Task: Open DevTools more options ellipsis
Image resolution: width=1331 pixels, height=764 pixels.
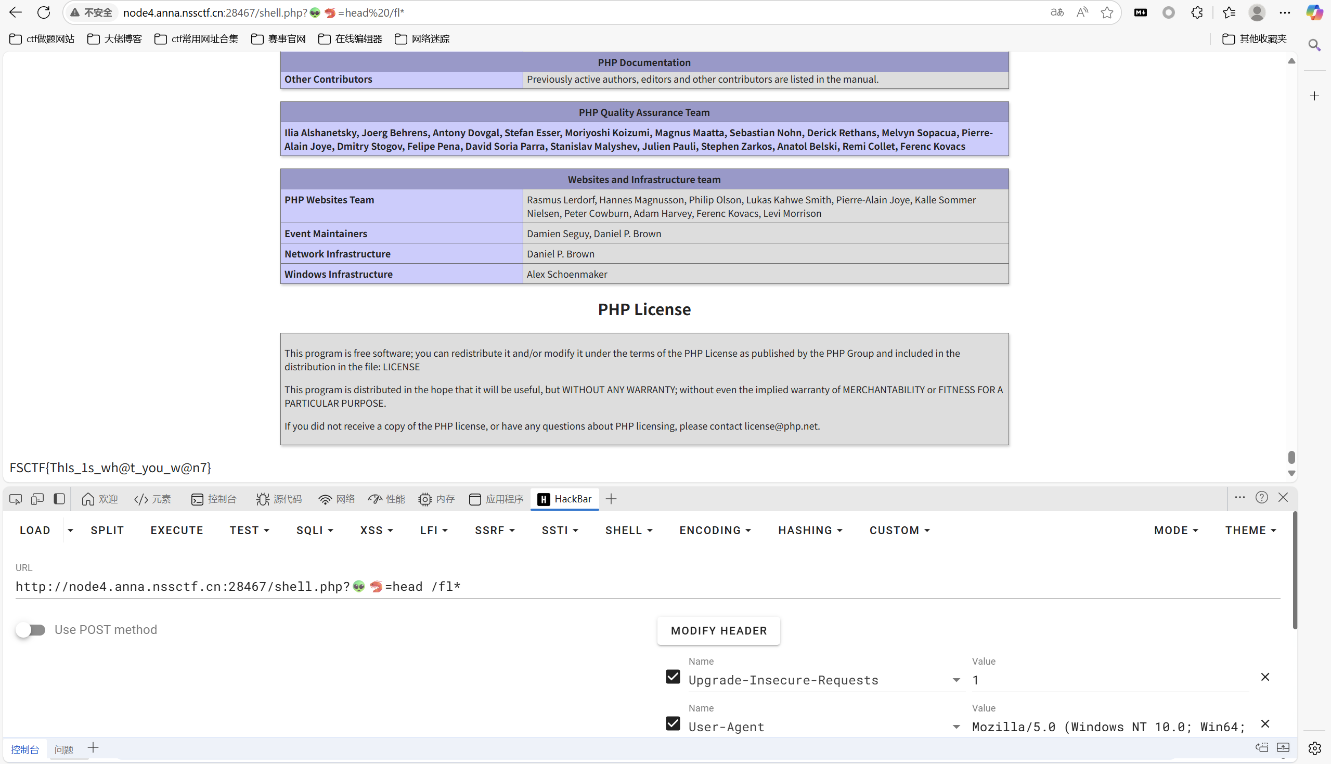Action: 1239,497
